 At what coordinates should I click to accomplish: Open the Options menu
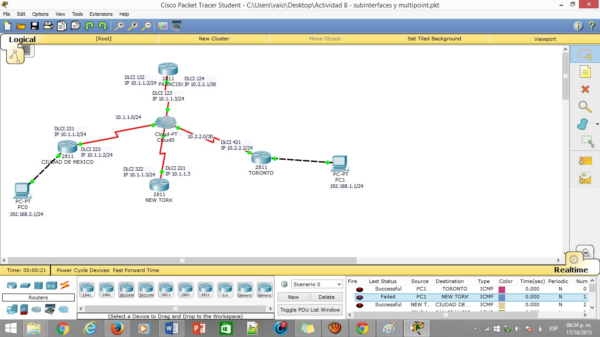click(40, 14)
